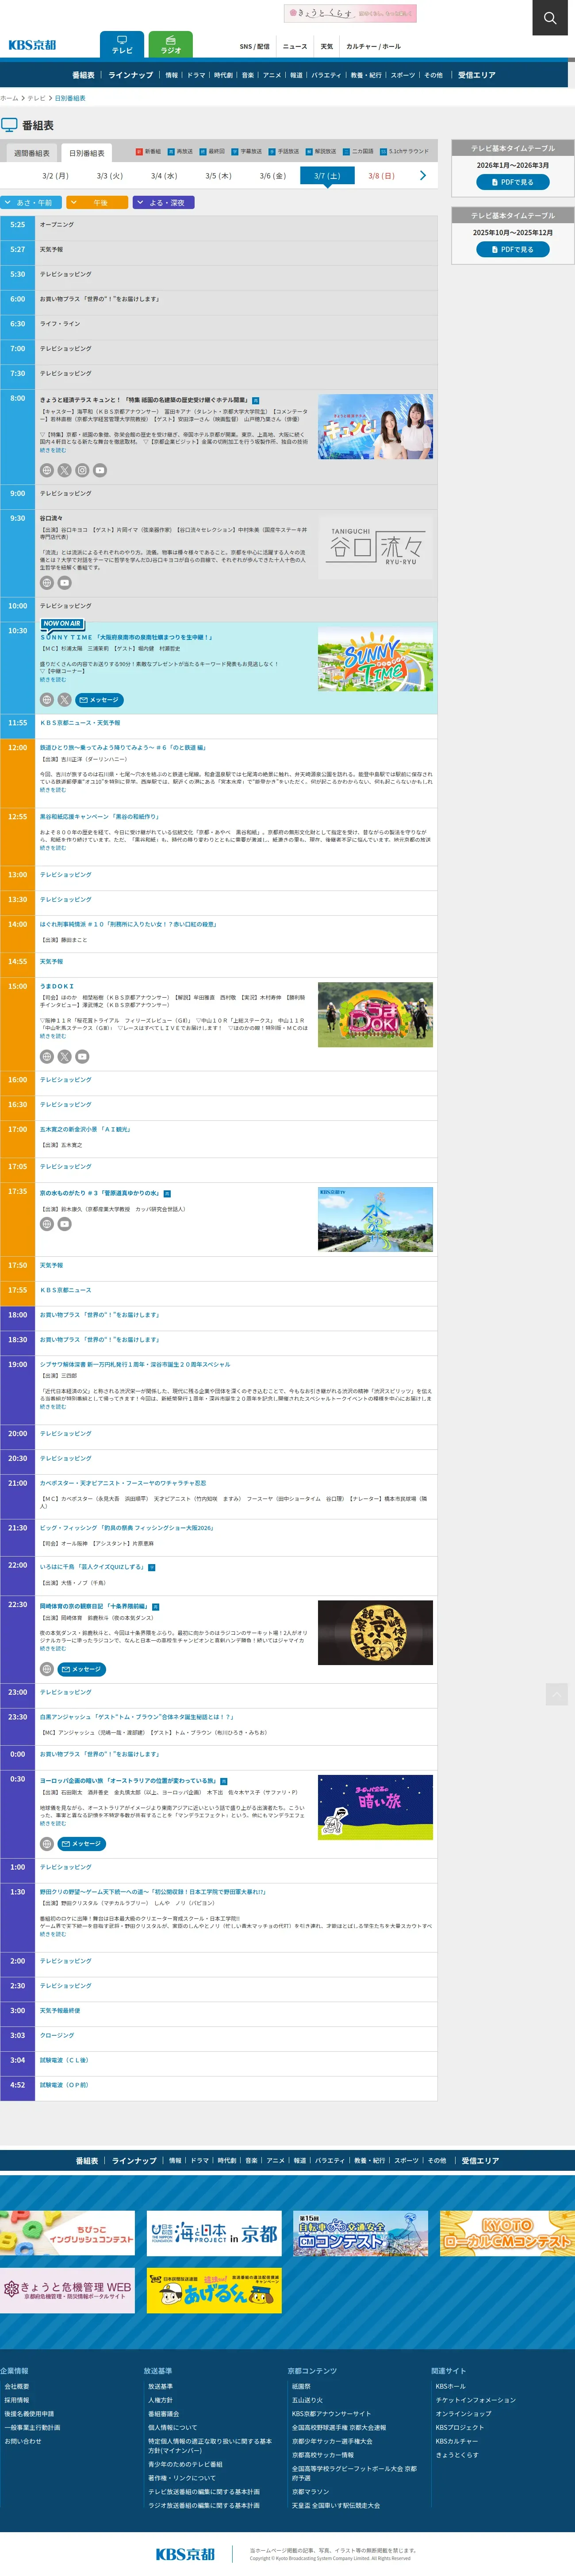This screenshot has width=575, height=2576.
Task: Open website icon for うまDOKI
Action: (x=47, y=1056)
